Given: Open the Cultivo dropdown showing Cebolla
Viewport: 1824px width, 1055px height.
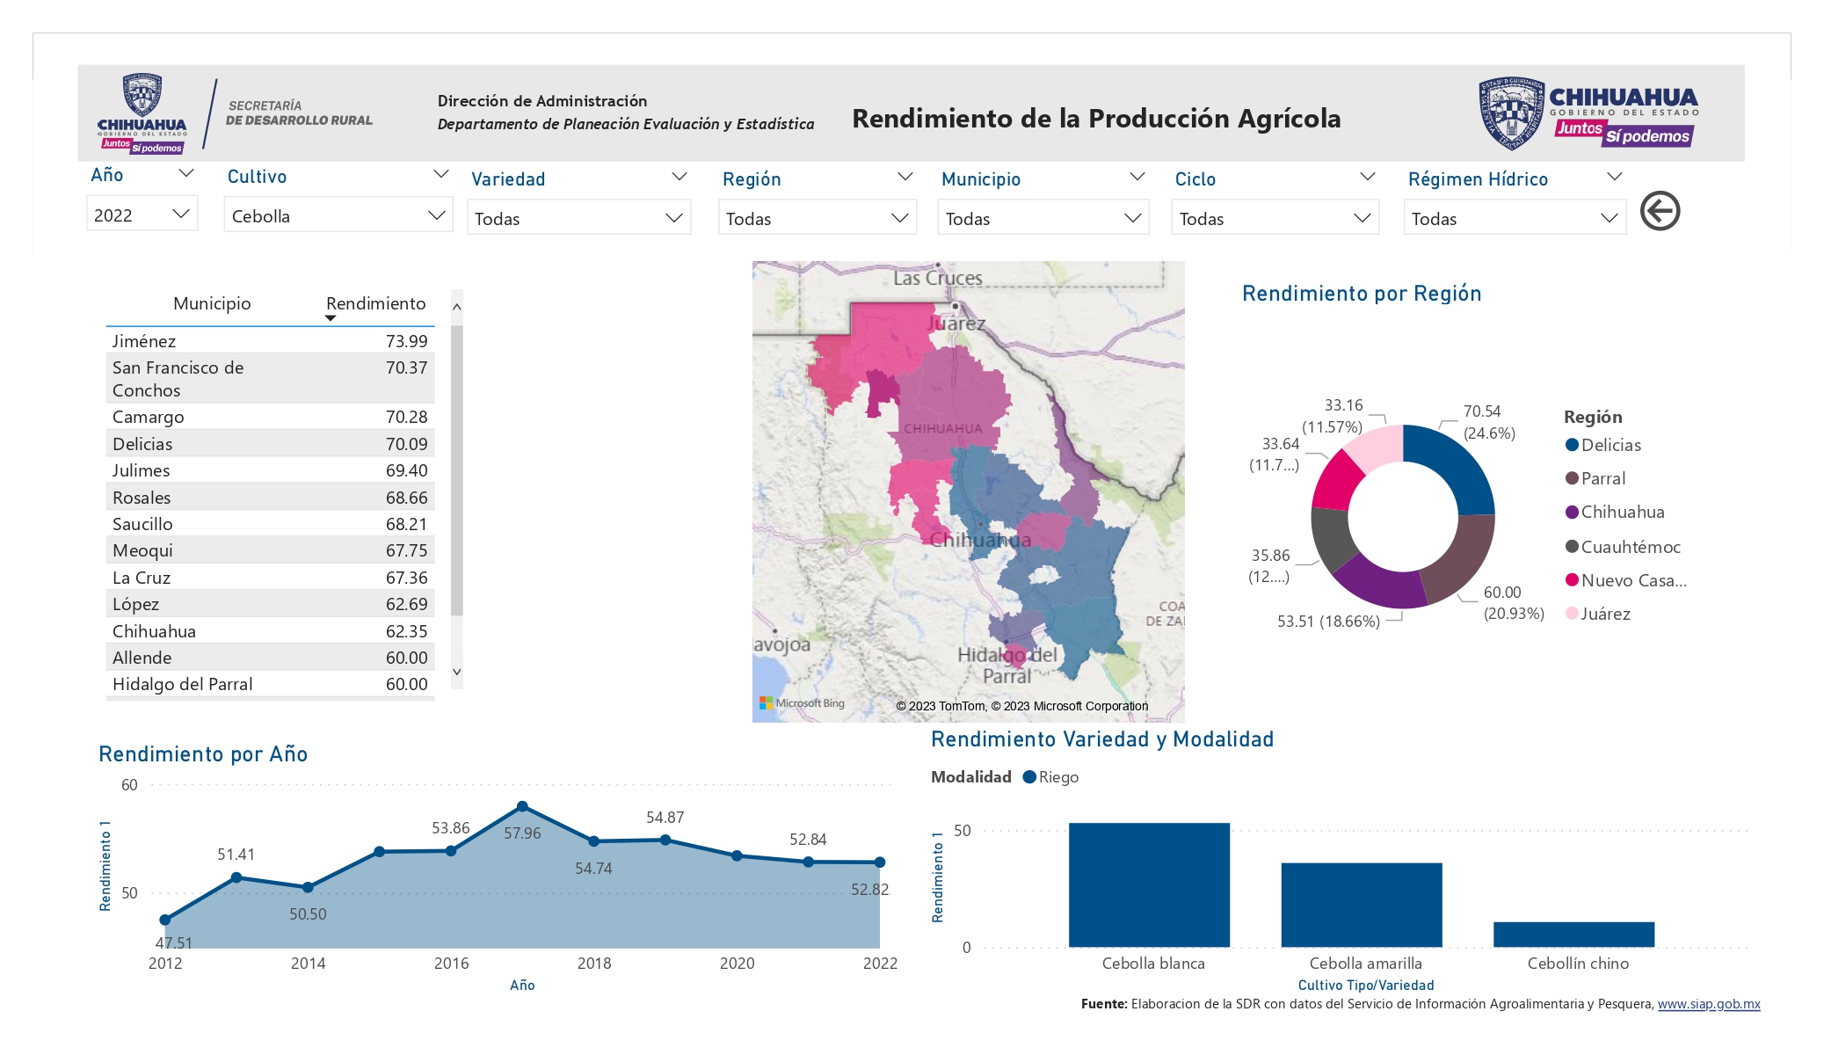Looking at the screenshot, I should (338, 215).
